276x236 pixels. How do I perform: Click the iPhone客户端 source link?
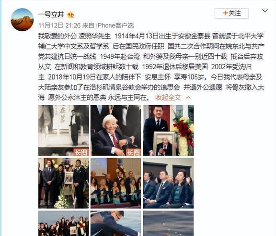115,25
